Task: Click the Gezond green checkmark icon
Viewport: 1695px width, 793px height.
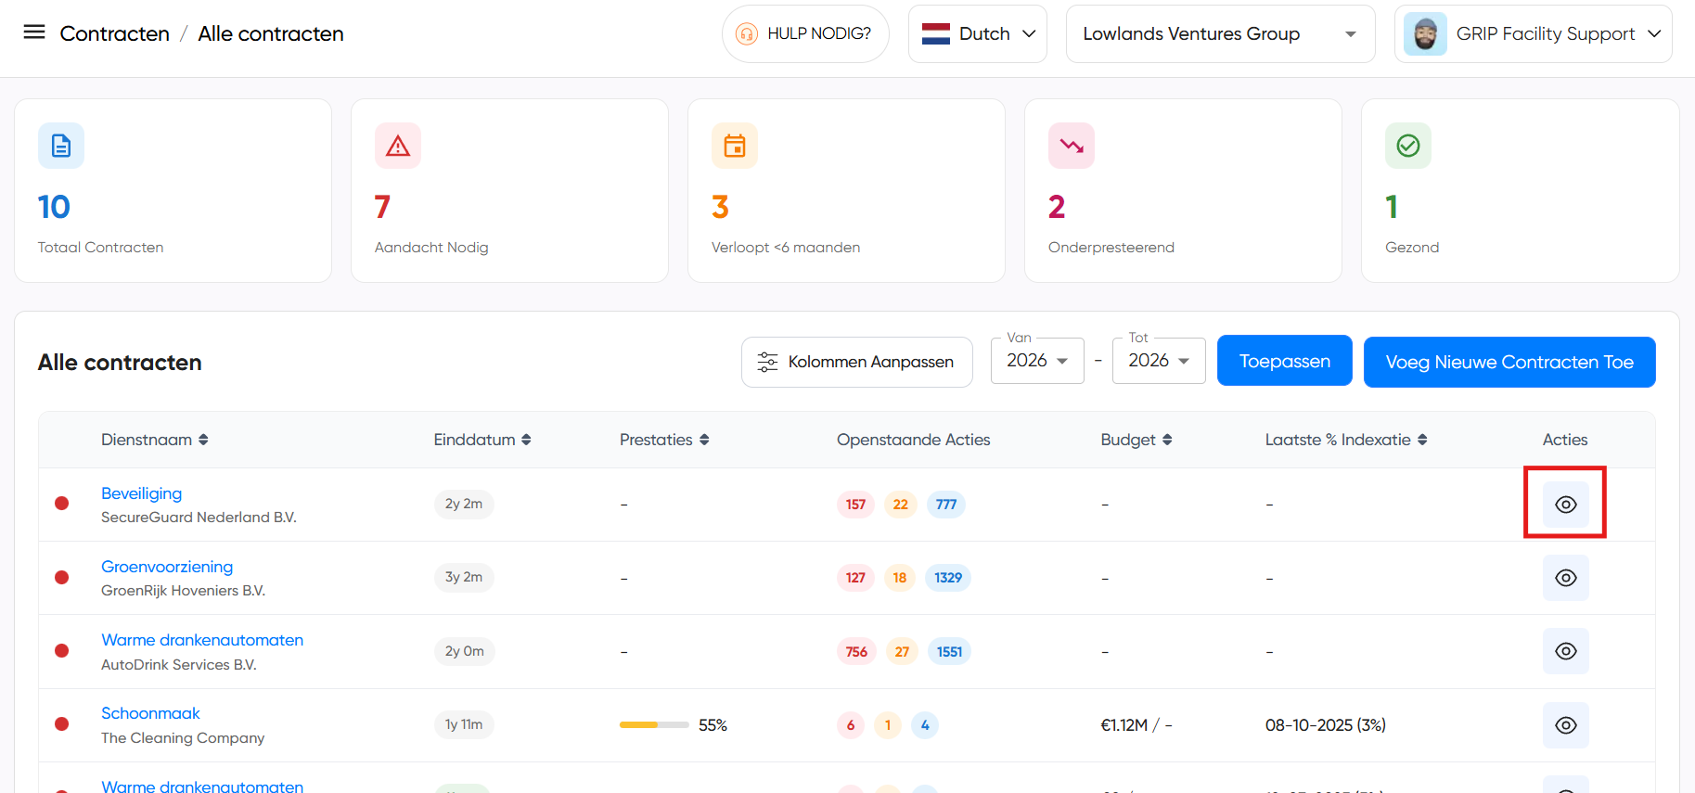Action: (1408, 146)
